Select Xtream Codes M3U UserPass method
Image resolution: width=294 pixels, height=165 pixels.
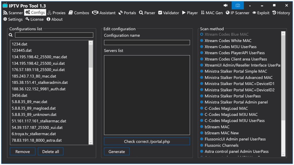(228, 47)
